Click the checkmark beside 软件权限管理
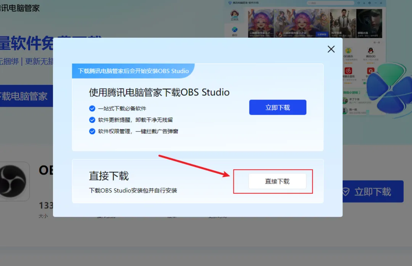 click(x=92, y=131)
